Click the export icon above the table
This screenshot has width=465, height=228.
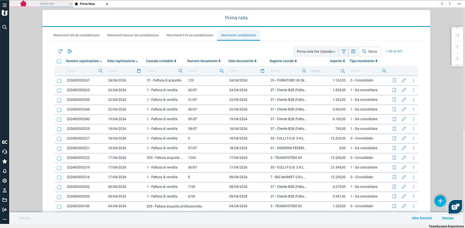[70, 51]
